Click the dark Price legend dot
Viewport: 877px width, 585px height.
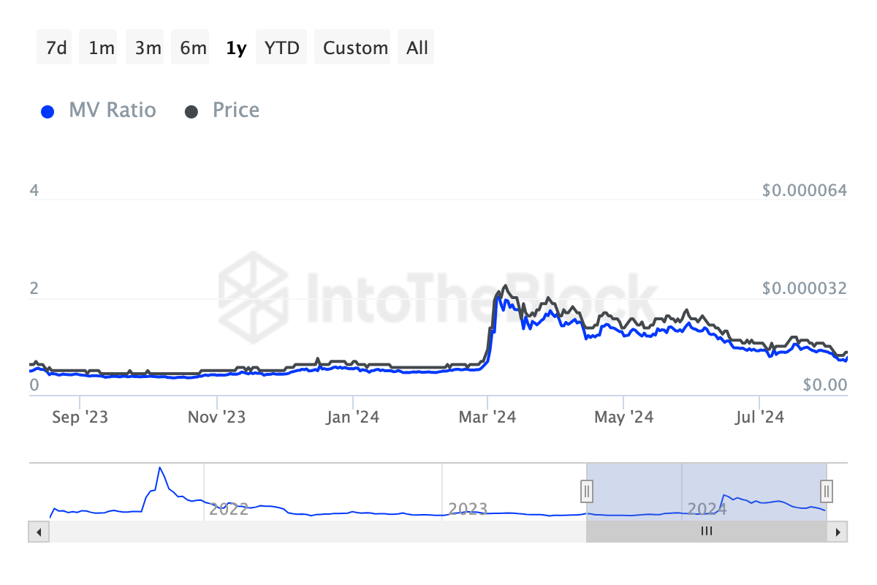point(191,112)
